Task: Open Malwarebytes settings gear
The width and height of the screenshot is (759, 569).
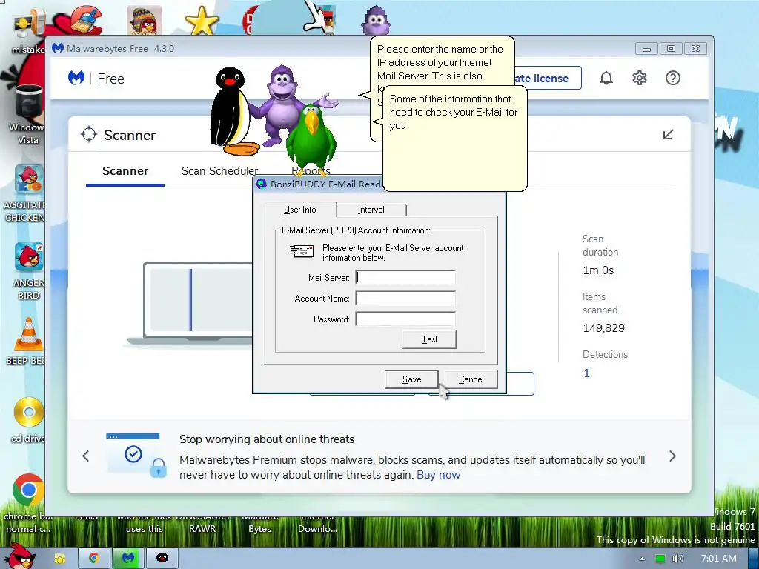Action: 640,78
